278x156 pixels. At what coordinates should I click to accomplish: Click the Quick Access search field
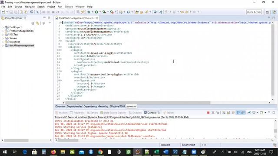(x=254, y=12)
